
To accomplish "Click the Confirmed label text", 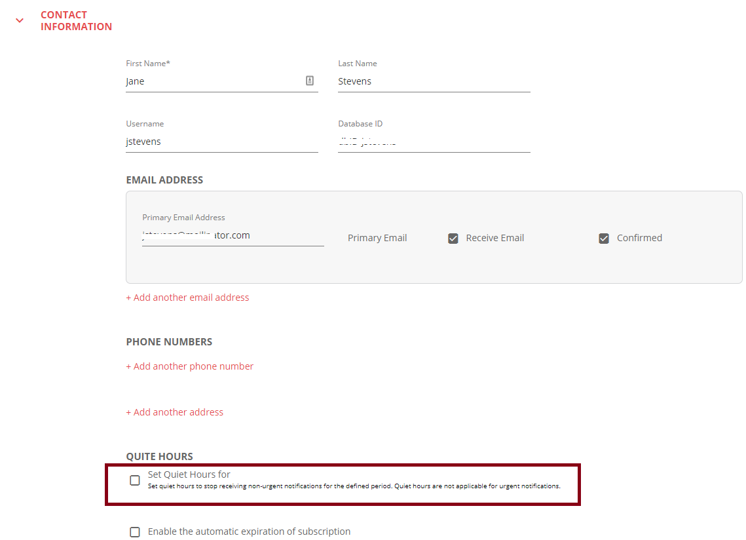I will pyautogui.click(x=639, y=238).
